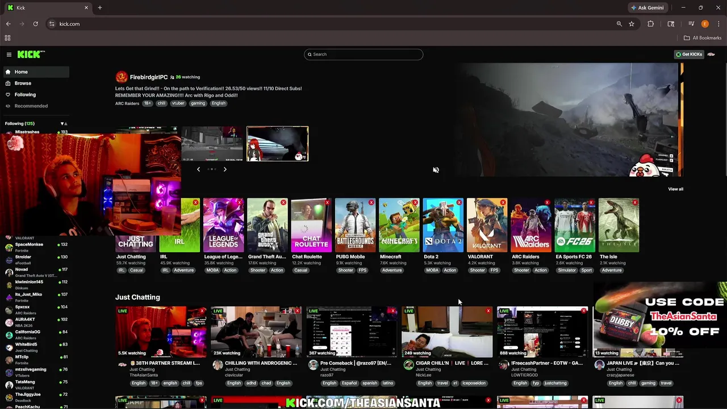Click LOWTIERGOD streamer avatar
727x409 pixels.
(504, 365)
